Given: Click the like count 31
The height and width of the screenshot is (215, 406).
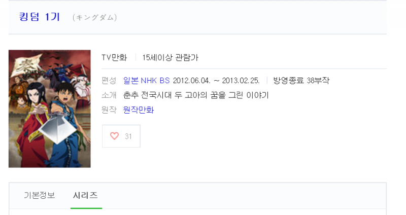Looking at the screenshot, I should pos(128,136).
